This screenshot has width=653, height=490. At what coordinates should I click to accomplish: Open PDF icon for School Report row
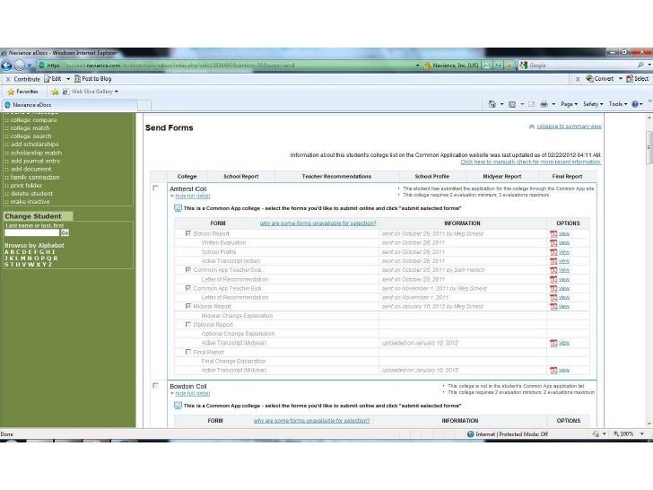553,233
